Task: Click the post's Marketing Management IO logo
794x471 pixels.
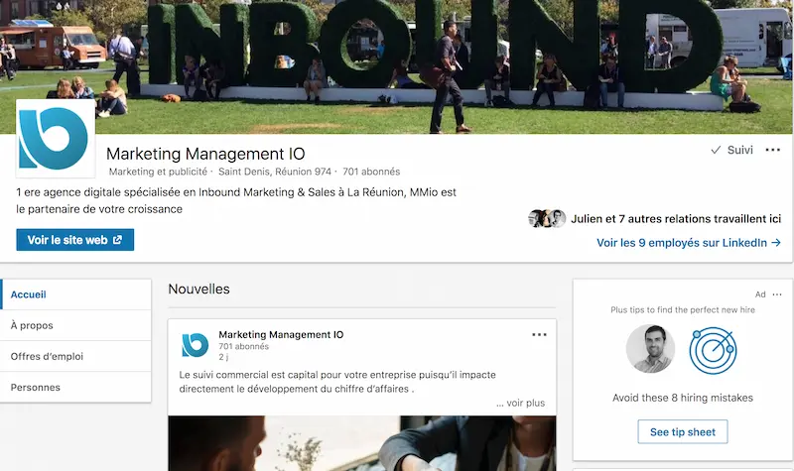Action: click(195, 345)
